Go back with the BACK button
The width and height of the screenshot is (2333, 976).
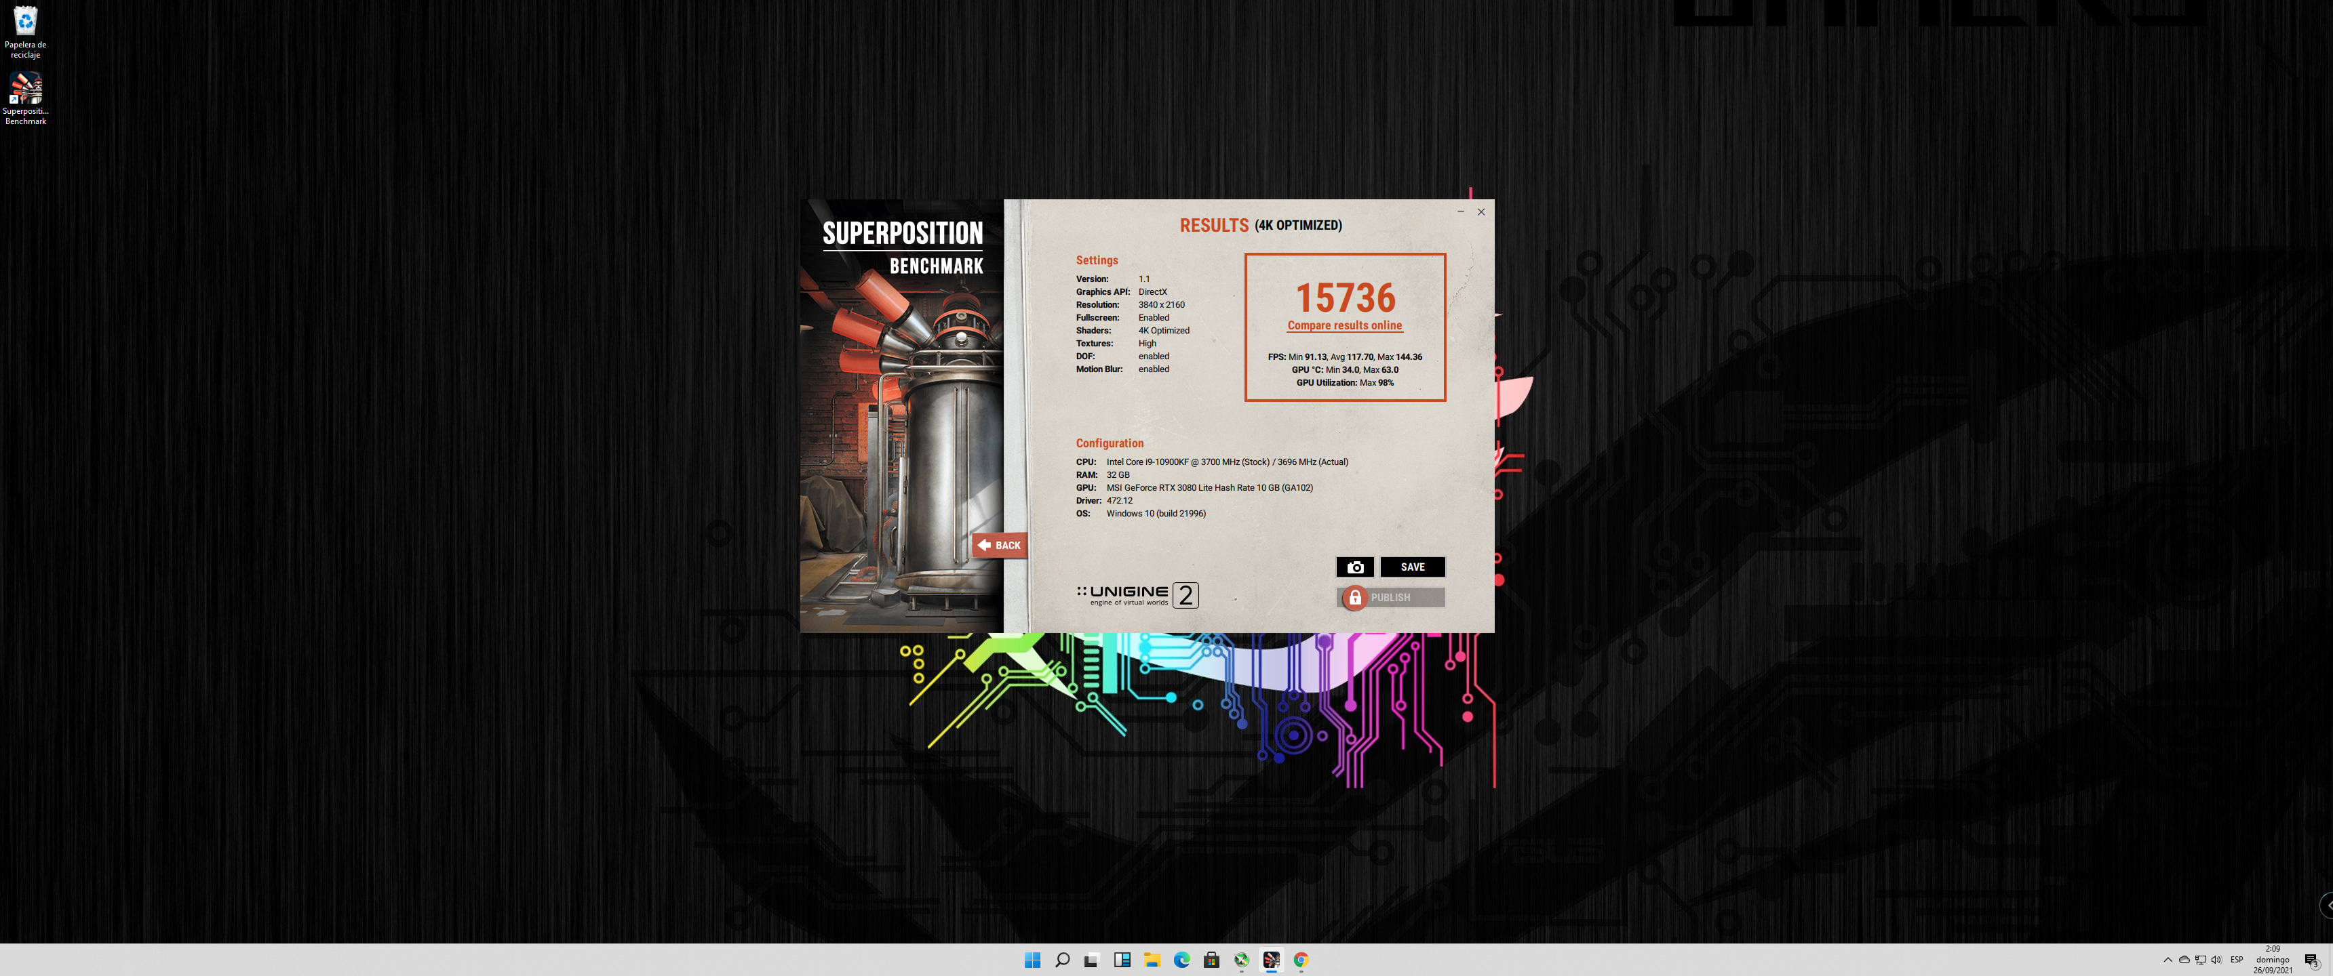point(999,545)
